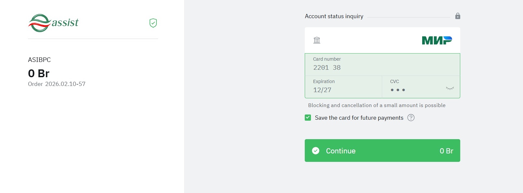This screenshot has height=193, width=523.
Task: Click the ASIBPC merchant name
Action: tap(39, 60)
